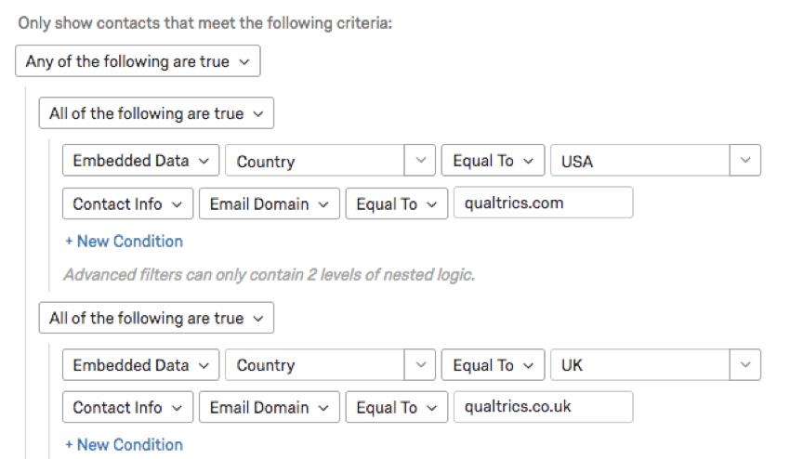This screenshot has height=459, width=790.
Task: Open second 'All of the following are true' dropdown
Action: coord(156,319)
